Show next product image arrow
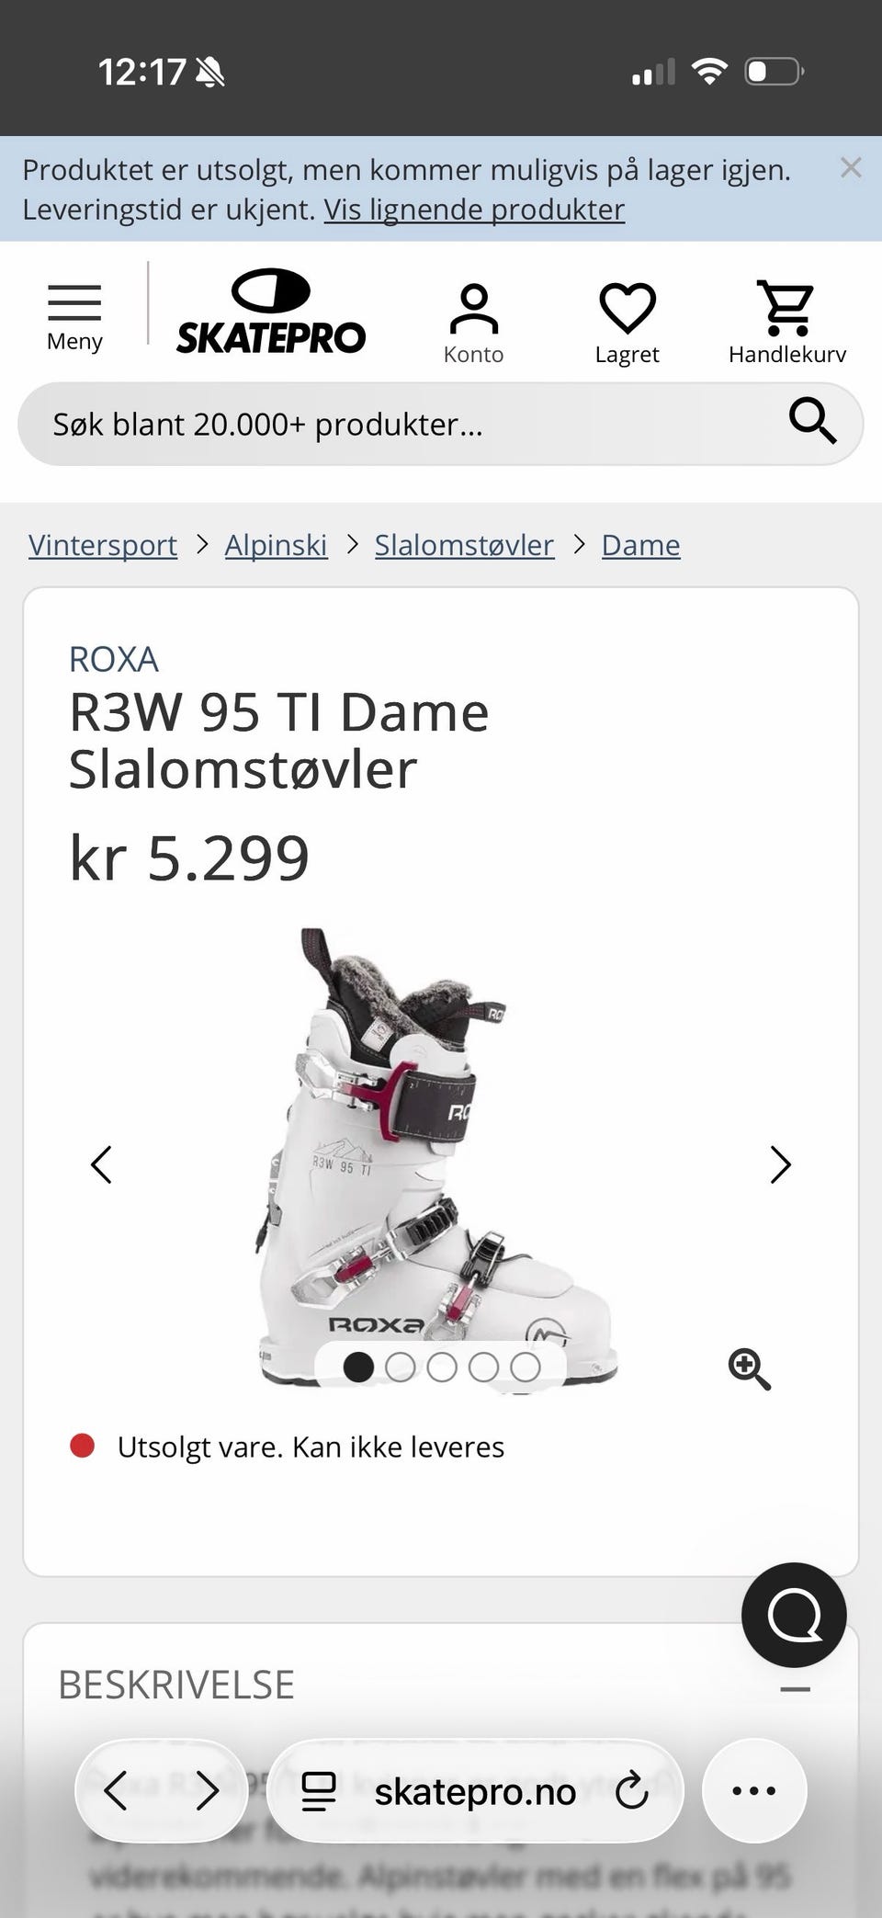Viewport: 882px width, 1918px height. 780,1164
